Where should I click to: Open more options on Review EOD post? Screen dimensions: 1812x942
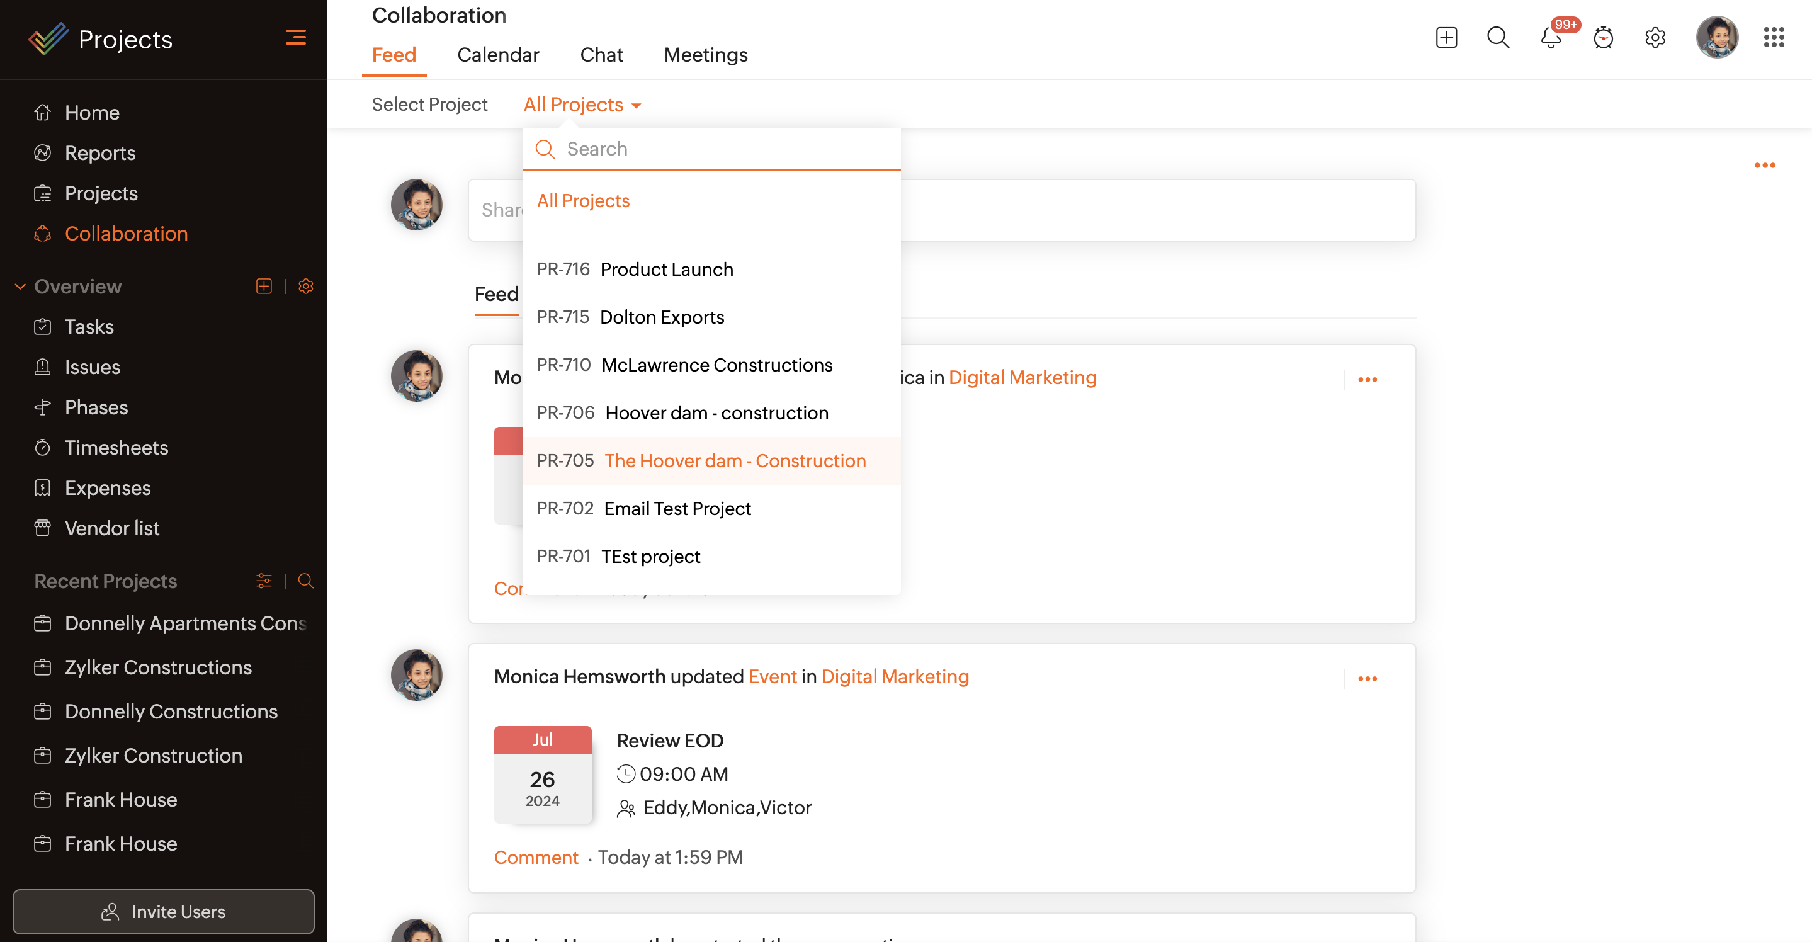click(x=1367, y=678)
